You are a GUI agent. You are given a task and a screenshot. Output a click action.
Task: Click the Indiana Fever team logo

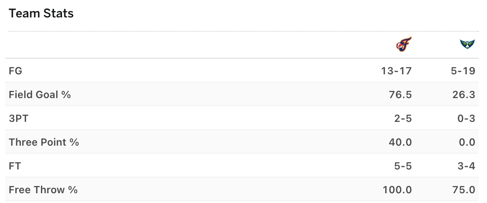404,44
